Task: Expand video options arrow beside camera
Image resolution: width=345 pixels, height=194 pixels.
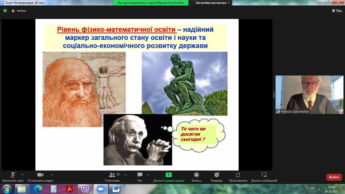Action: click(x=52, y=175)
